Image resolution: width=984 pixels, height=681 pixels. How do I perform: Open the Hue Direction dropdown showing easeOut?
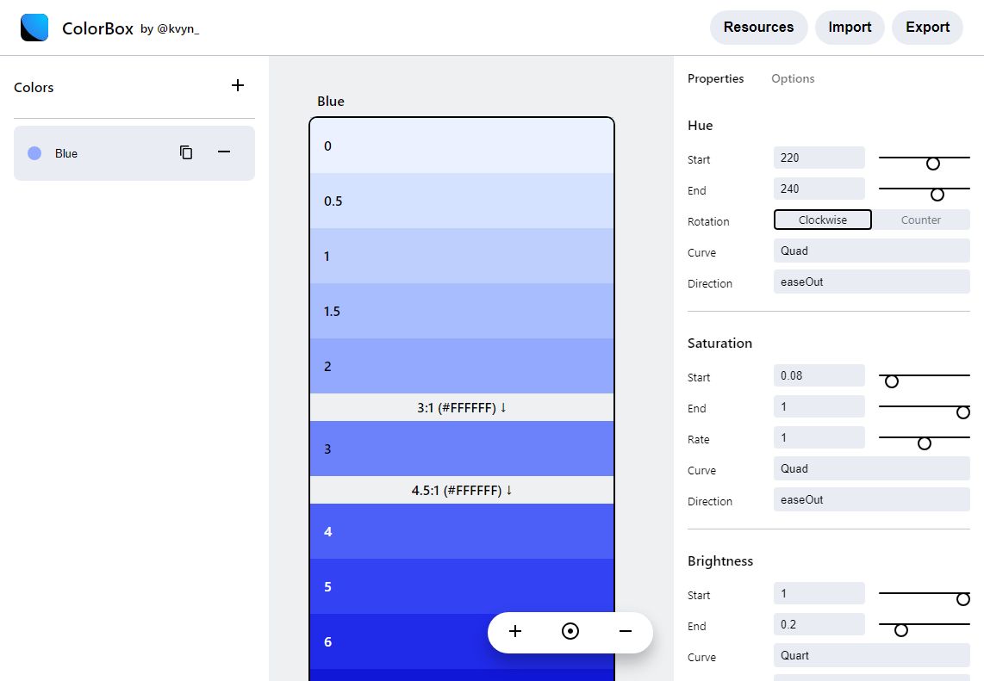click(872, 282)
